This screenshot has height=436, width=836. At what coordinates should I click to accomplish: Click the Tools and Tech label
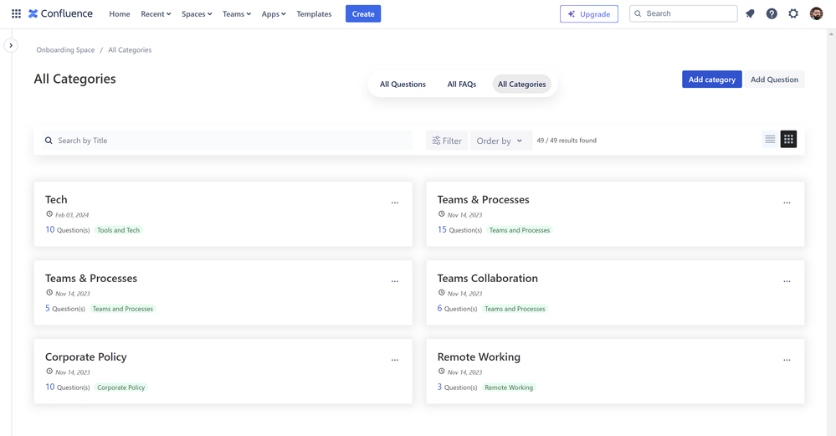118,230
